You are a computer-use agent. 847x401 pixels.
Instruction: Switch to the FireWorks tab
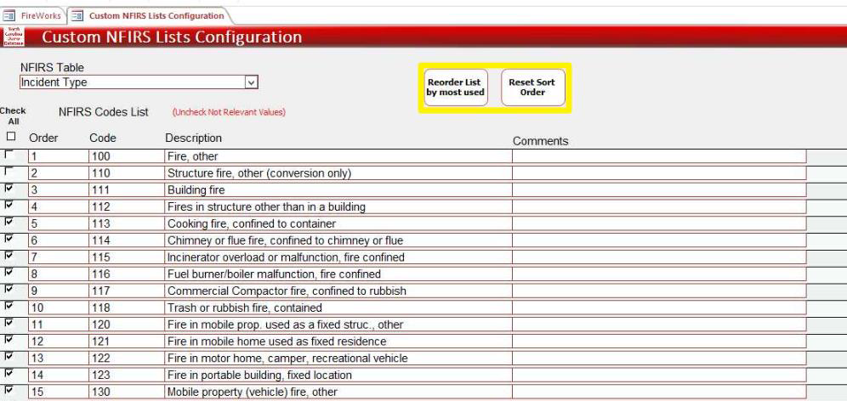[34, 15]
